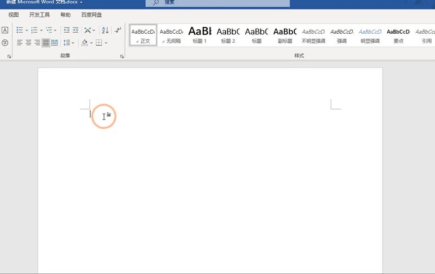Click the character border icon (boxed A)
This screenshot has width=435, height=274.
[5, 30]
